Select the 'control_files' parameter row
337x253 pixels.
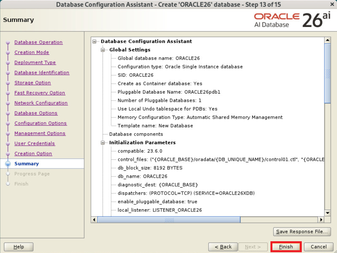pyautogui.click(x=221, y=159)
